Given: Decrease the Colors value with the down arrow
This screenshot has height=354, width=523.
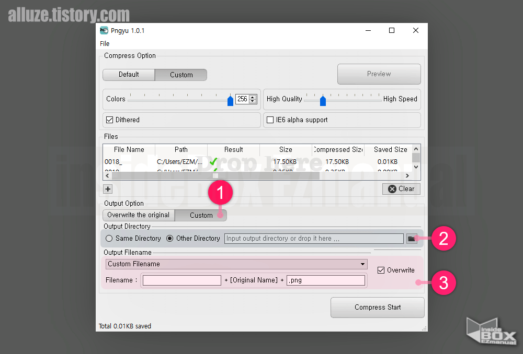Looking at the screenshot, I should [x=253, y=101].
